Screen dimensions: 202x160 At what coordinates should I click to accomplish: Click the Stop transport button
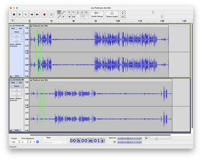(x=26, y=15)
